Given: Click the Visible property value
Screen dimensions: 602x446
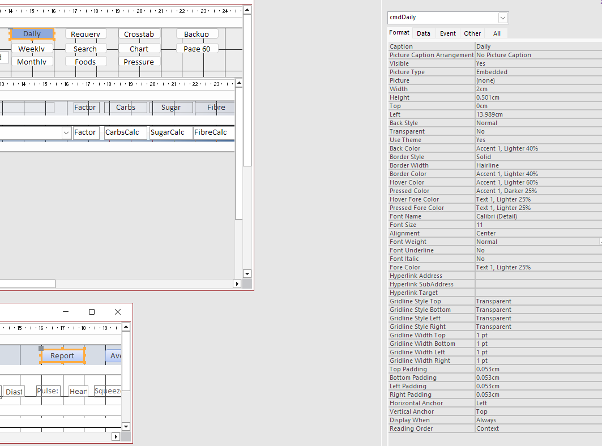Looking at the screenshot, I should point(538,63).
